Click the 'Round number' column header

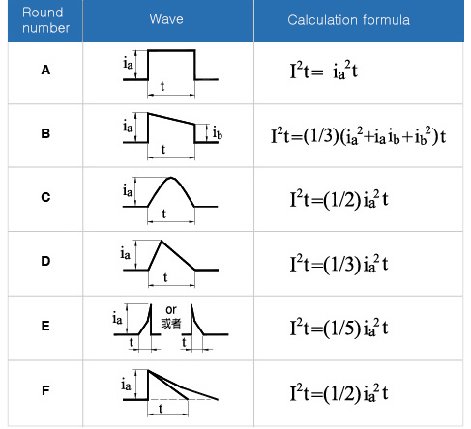click(45, 20)
